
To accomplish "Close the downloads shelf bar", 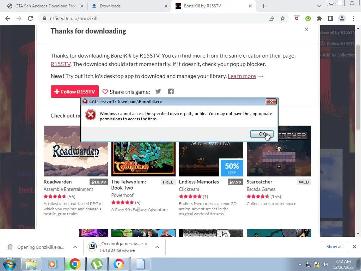I will pos(355,247).
